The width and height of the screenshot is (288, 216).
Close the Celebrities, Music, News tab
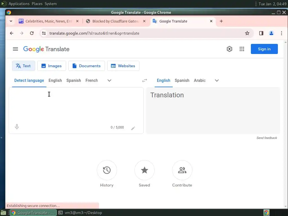click(x=77, y=21)
